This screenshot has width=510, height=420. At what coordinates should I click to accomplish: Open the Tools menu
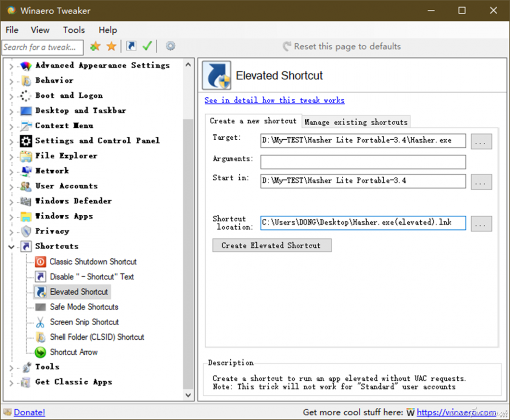74,30
